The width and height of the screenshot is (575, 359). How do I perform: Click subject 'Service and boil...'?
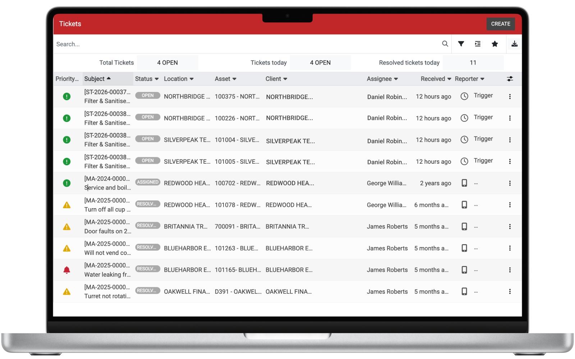coord(107,188)
